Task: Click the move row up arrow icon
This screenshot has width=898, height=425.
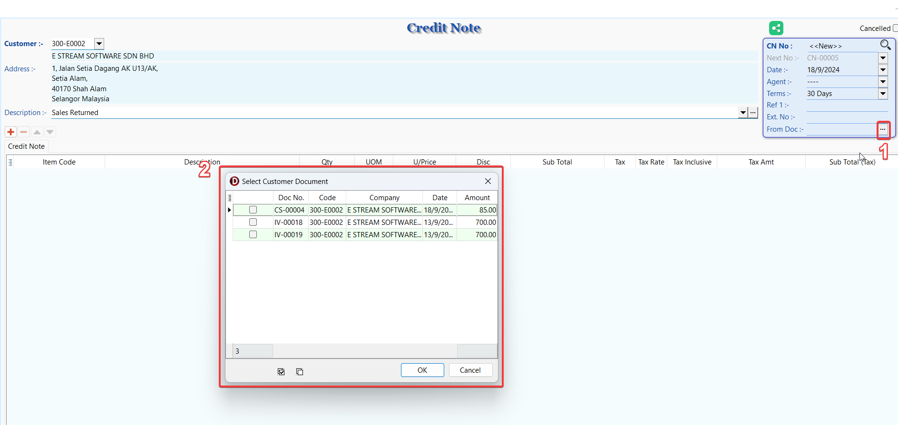Action: (37, 132)
